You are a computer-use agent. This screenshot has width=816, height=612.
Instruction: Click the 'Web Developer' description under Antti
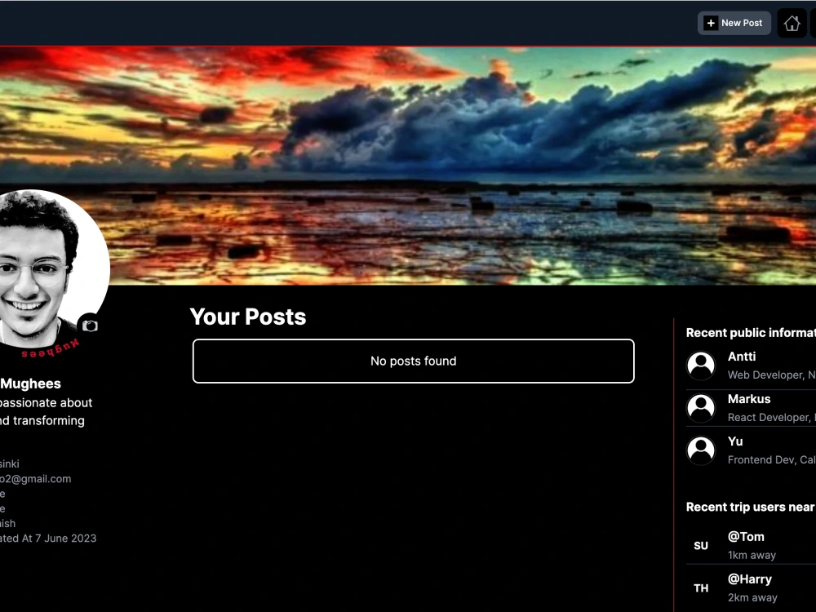click(x=772, y=375)
